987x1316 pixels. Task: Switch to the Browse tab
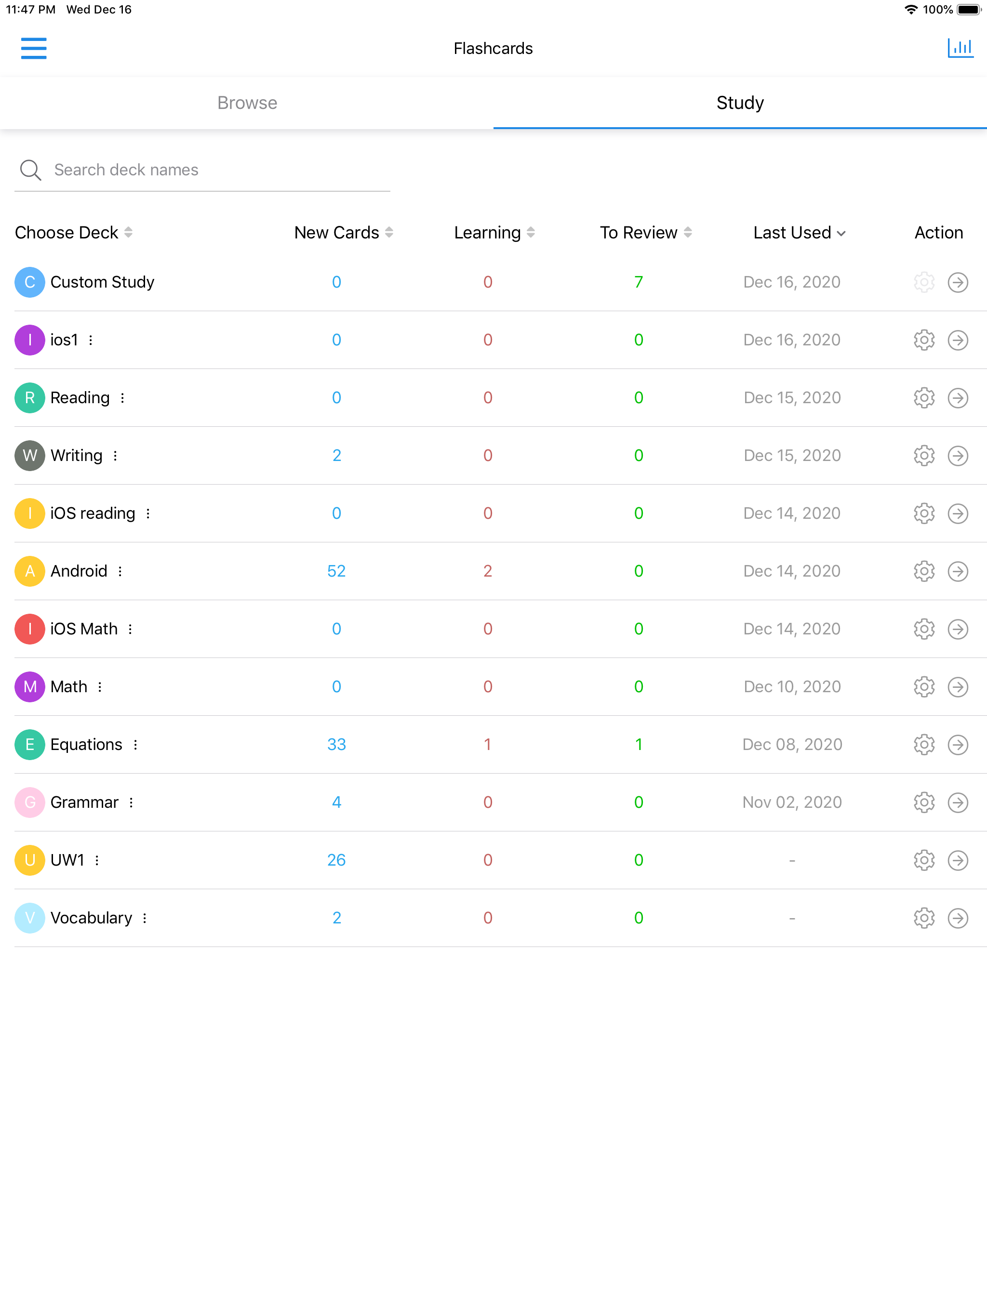247,102
